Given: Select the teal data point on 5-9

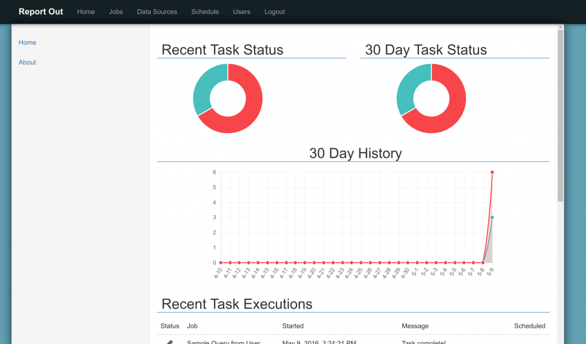Looking at the screenshot, I should tap(492, 218).
